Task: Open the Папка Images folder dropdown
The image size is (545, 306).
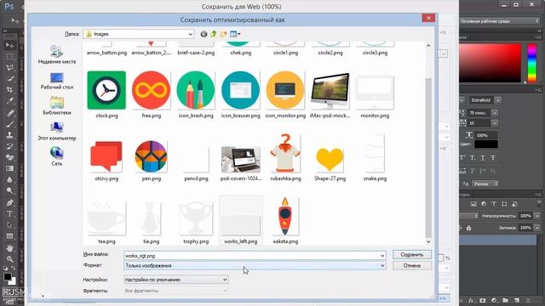Action: 191,34
